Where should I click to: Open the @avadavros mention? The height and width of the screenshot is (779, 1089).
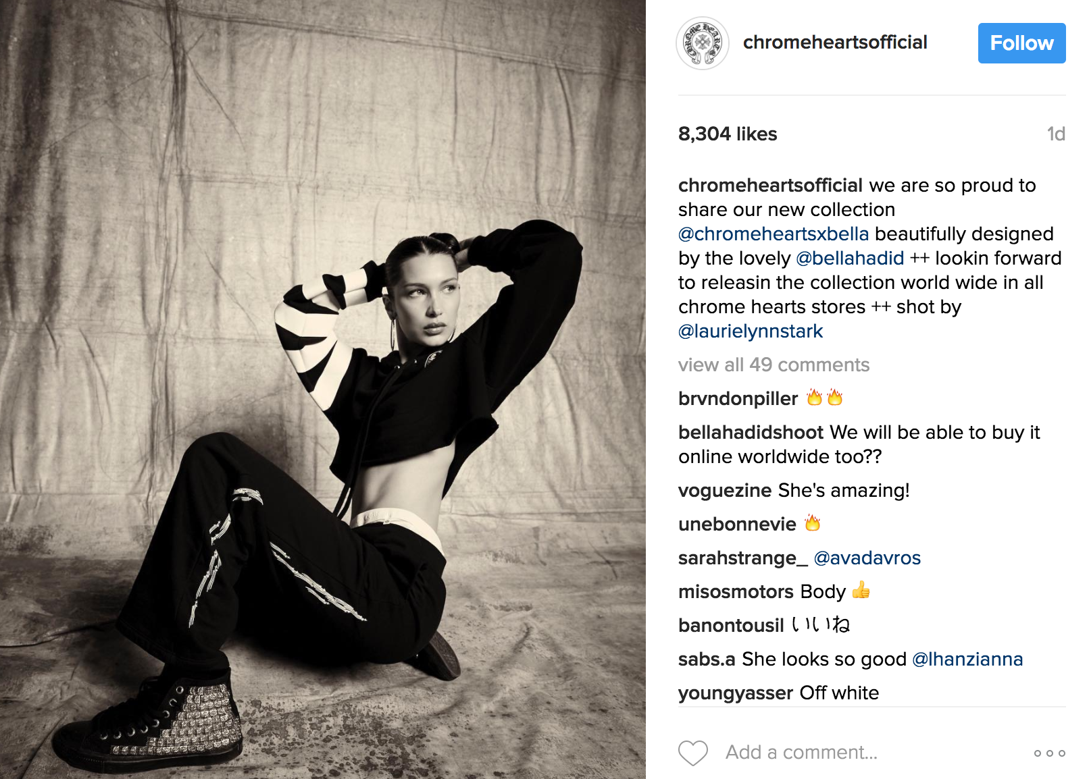[867, 558]
